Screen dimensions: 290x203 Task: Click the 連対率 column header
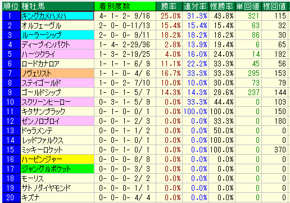[x=196, y=6]
